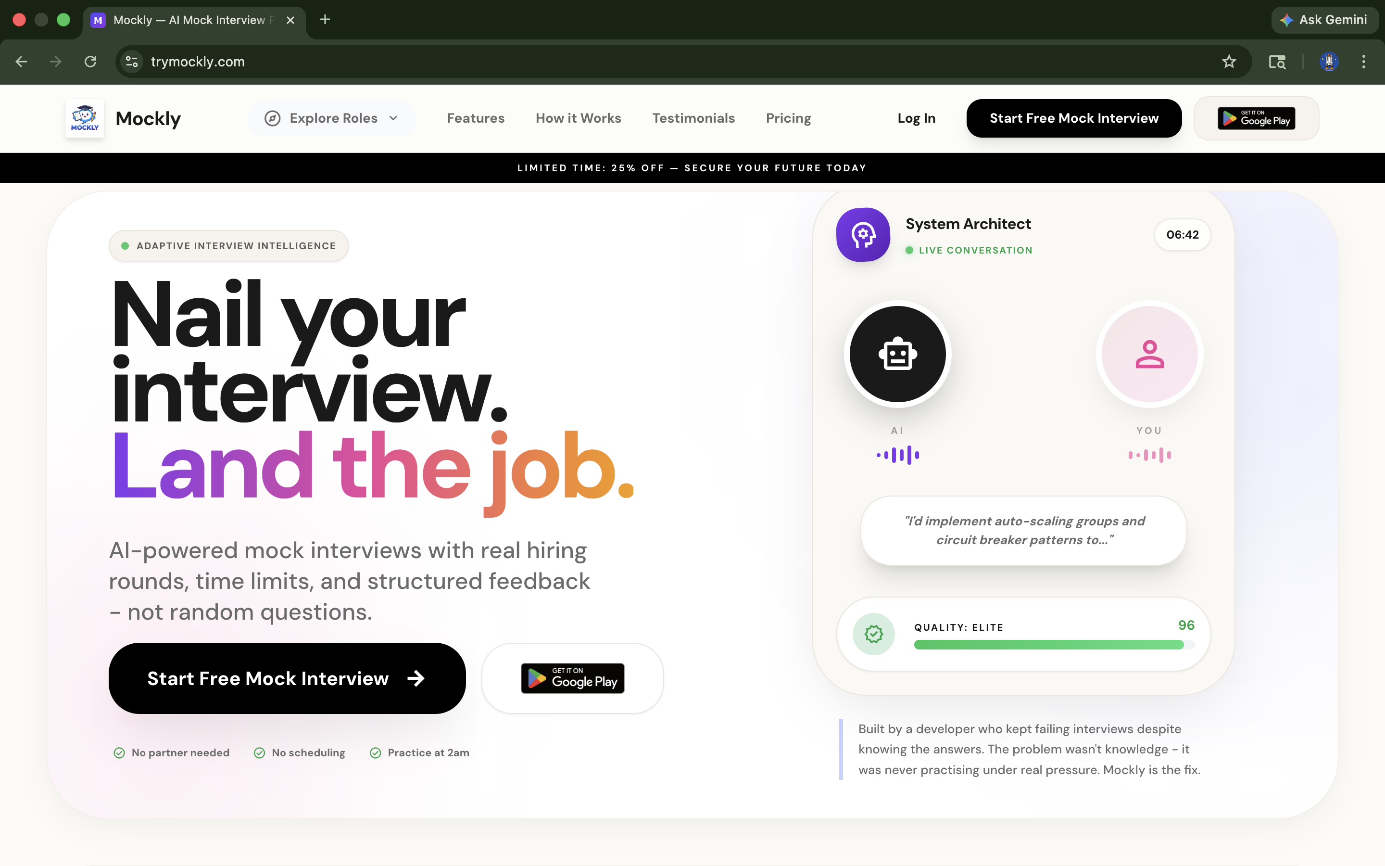Open the Chrome profile avatar menu
The image size is (1385, 866).
pyautogui.click(x=1328, y=61)
